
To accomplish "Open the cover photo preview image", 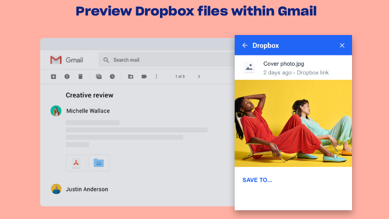I will 293,124.
